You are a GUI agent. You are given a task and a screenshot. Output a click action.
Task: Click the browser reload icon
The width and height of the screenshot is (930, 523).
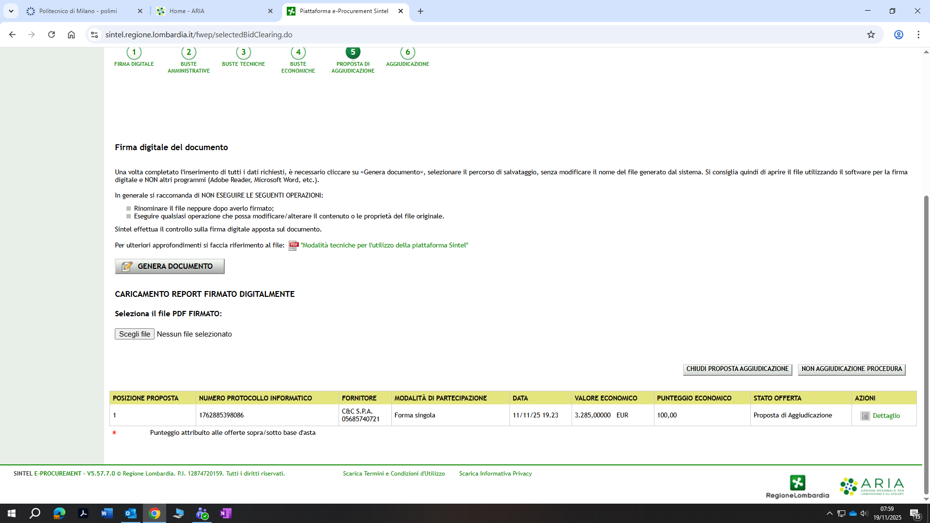tap(51, 34)
